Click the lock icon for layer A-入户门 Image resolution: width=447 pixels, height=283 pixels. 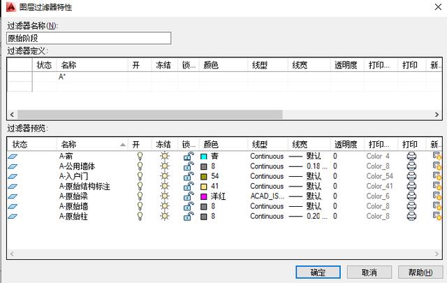pos(189,176)
